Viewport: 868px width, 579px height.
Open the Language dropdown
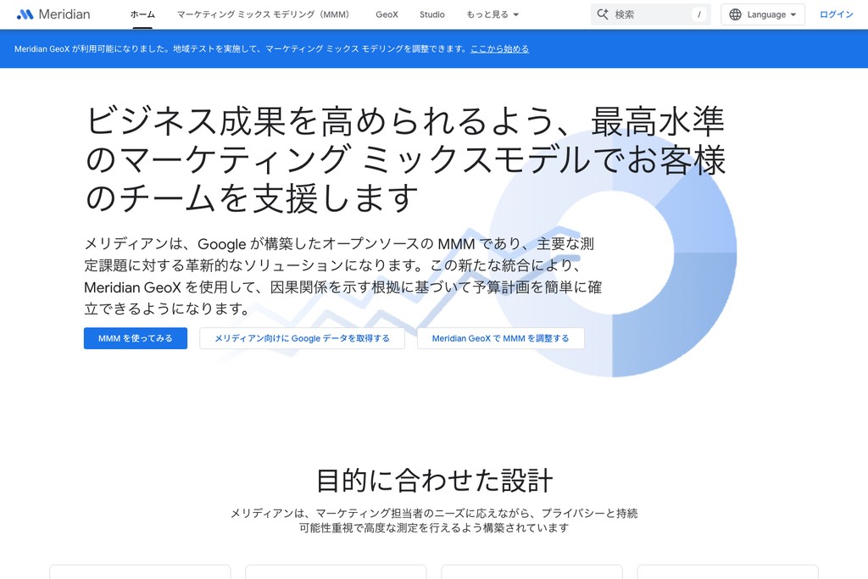point(763,14)
